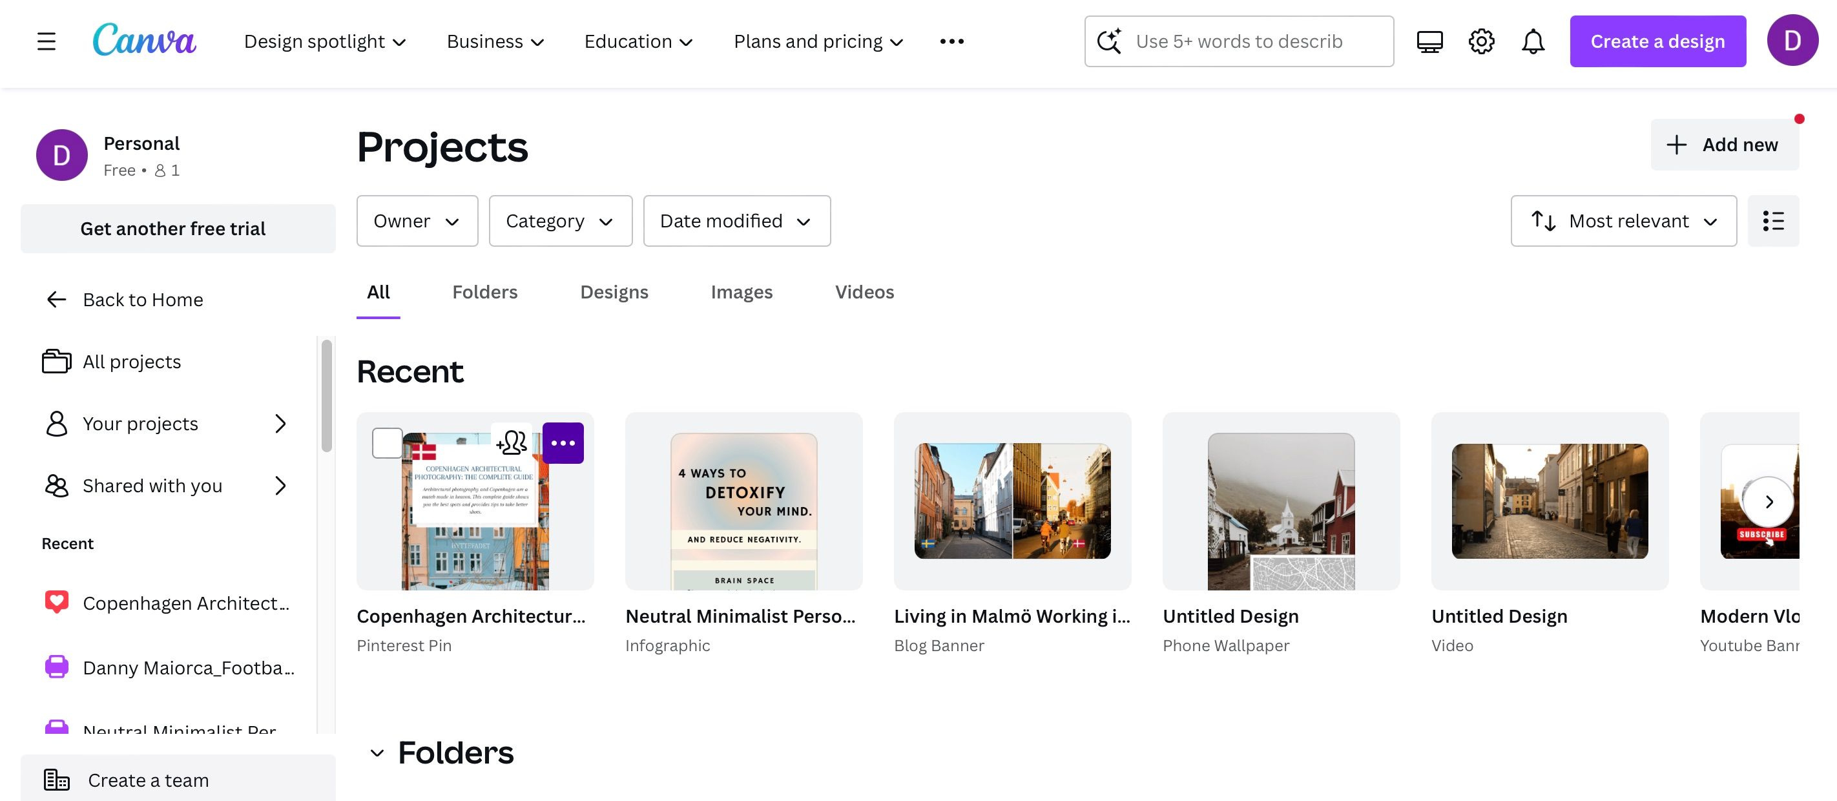
Task: Tick the selection checkbox on the Copenhagen project
Action: coord(386,442)
